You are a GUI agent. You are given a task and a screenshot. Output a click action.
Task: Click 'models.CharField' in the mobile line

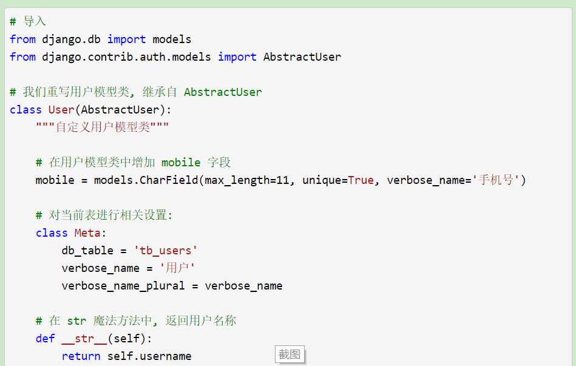[146, 180]
